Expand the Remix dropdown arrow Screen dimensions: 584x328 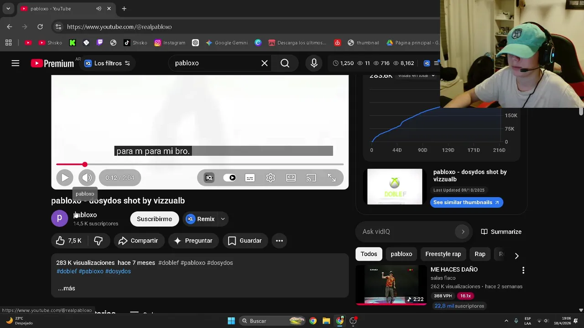pos(223,219)
